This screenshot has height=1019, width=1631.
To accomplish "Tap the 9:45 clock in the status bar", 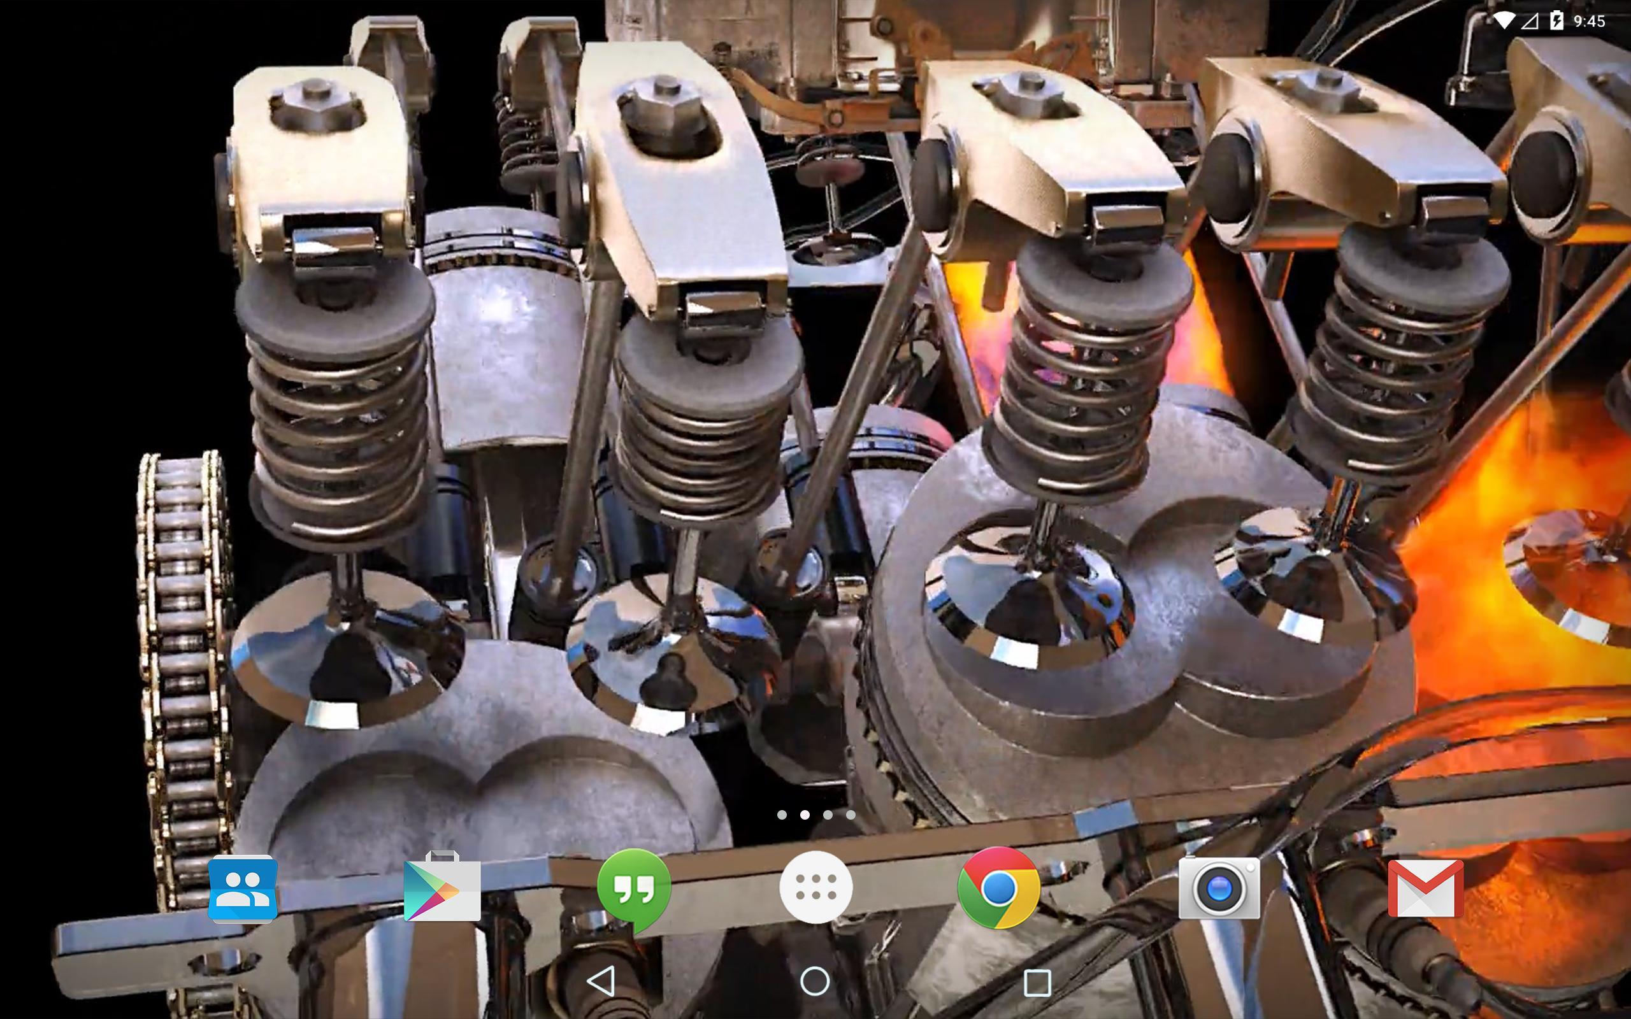I will tap(1589, 22).
